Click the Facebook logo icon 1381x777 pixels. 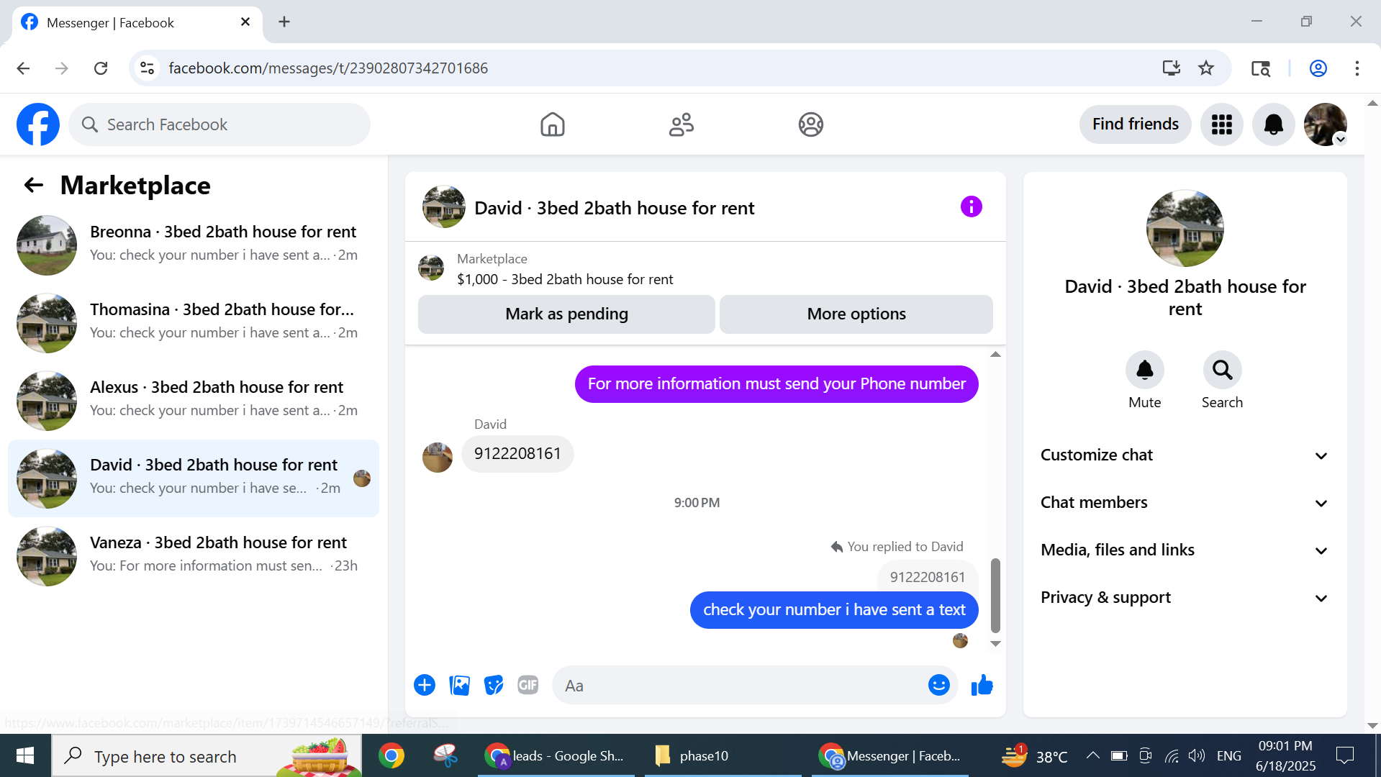(38, 124)
